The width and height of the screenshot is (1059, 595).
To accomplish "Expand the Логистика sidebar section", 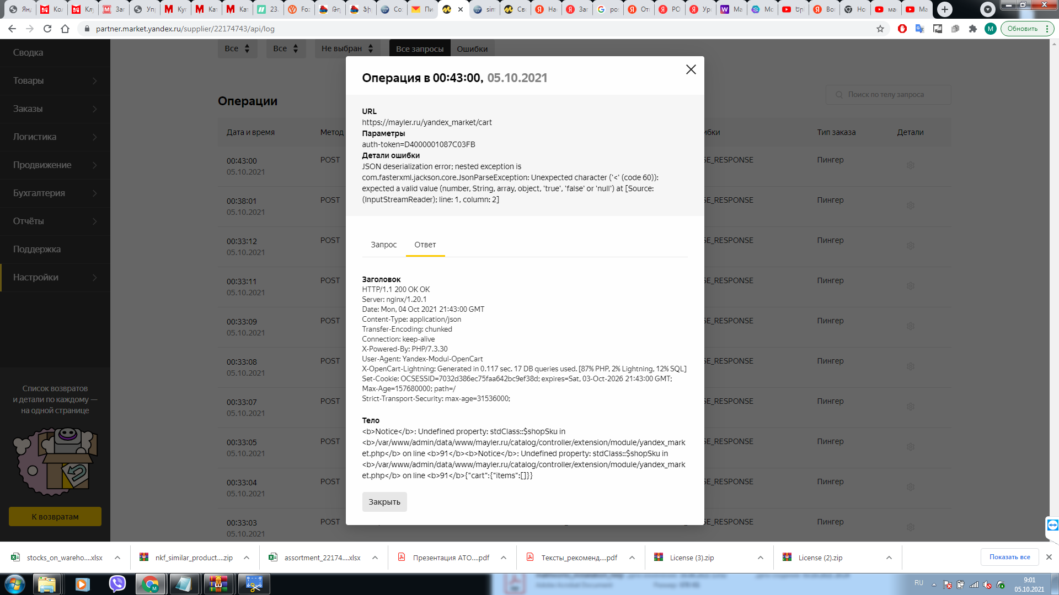I will tap(55, 137).
